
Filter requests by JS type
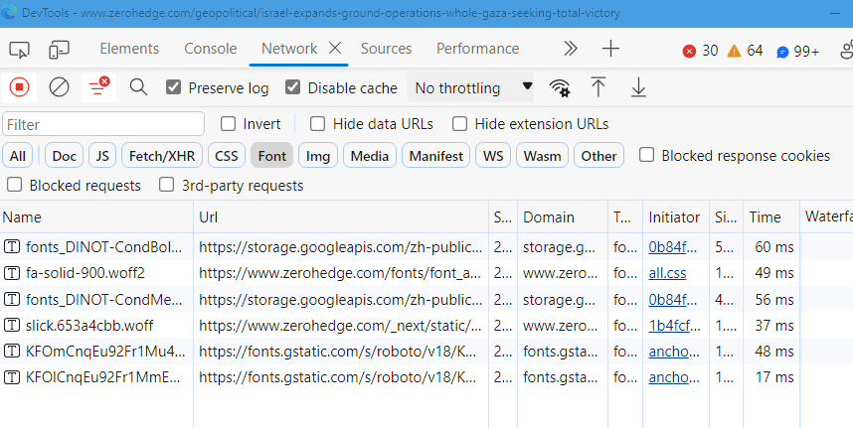(x=102, y=156)
